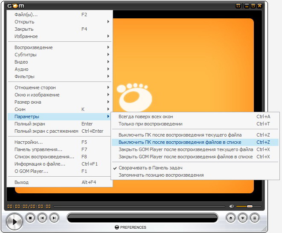Click the Previous track button
The image size is (282, 233).
coord(42,218)
